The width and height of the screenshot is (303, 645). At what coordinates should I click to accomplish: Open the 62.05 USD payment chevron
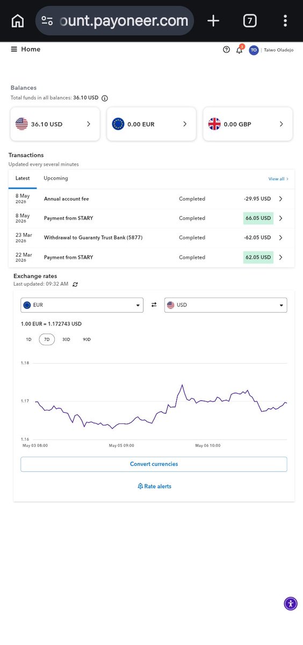tap(281, 258)
